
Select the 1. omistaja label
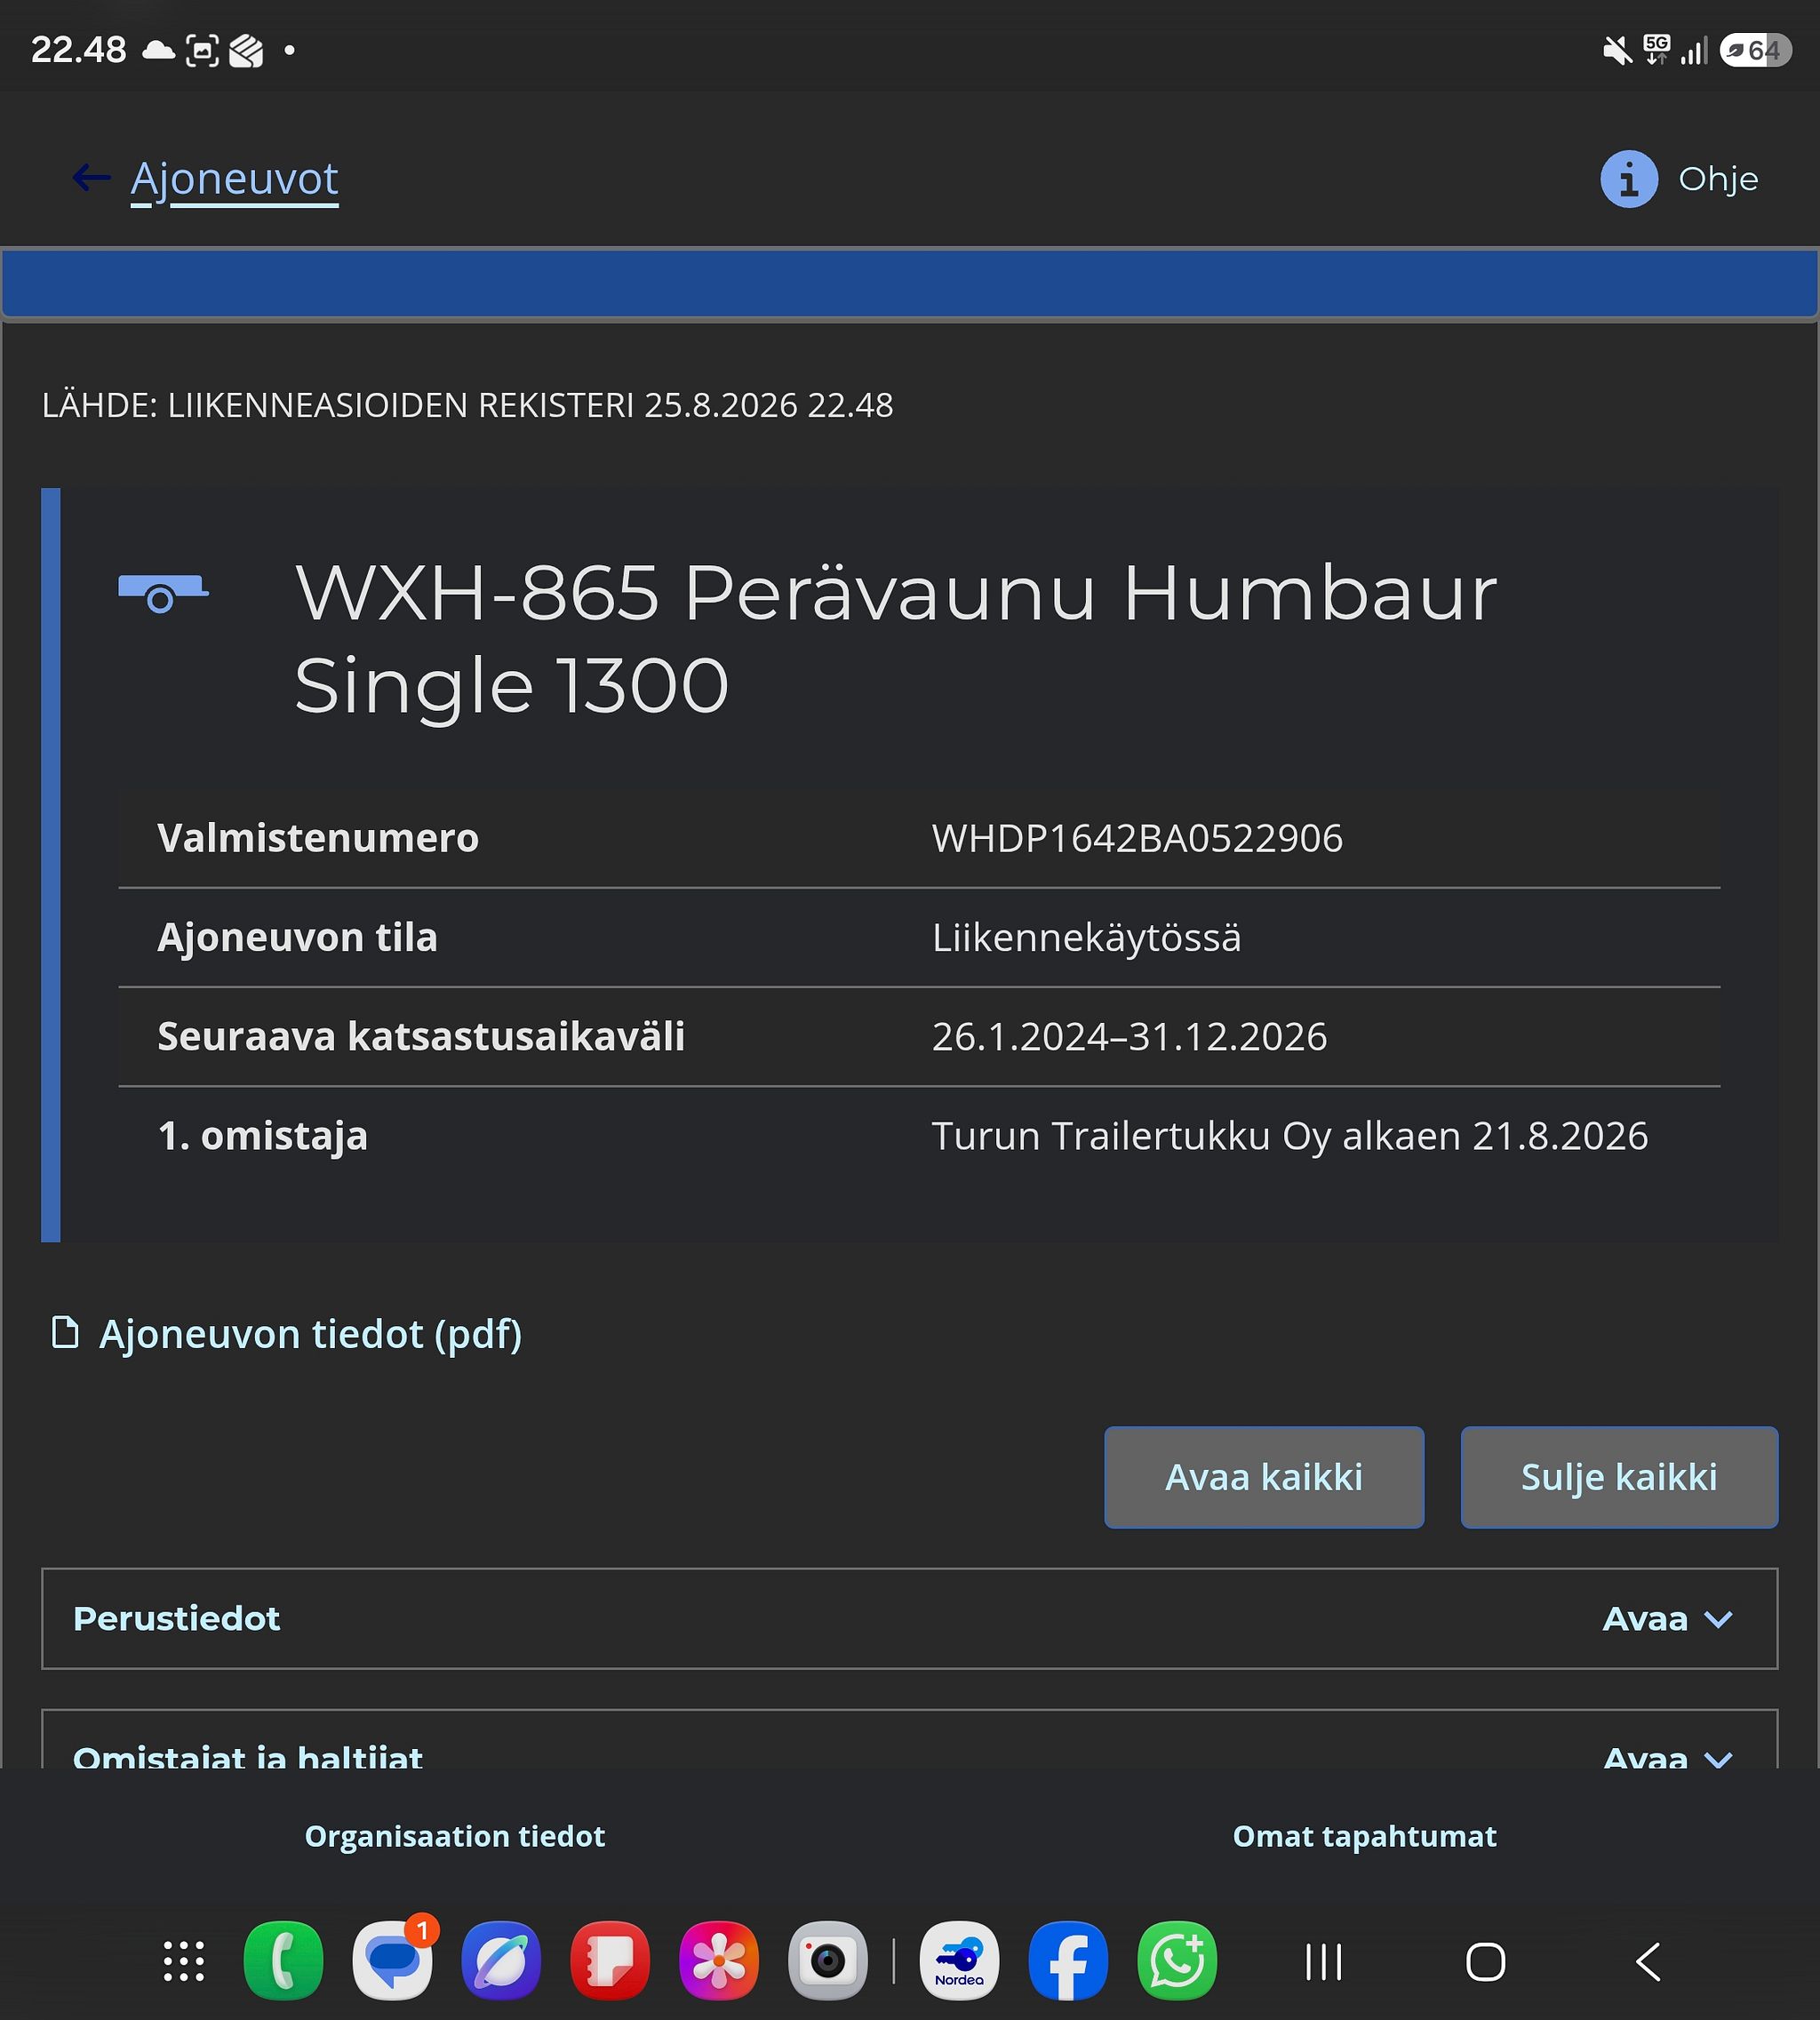tap(263, 1136)
